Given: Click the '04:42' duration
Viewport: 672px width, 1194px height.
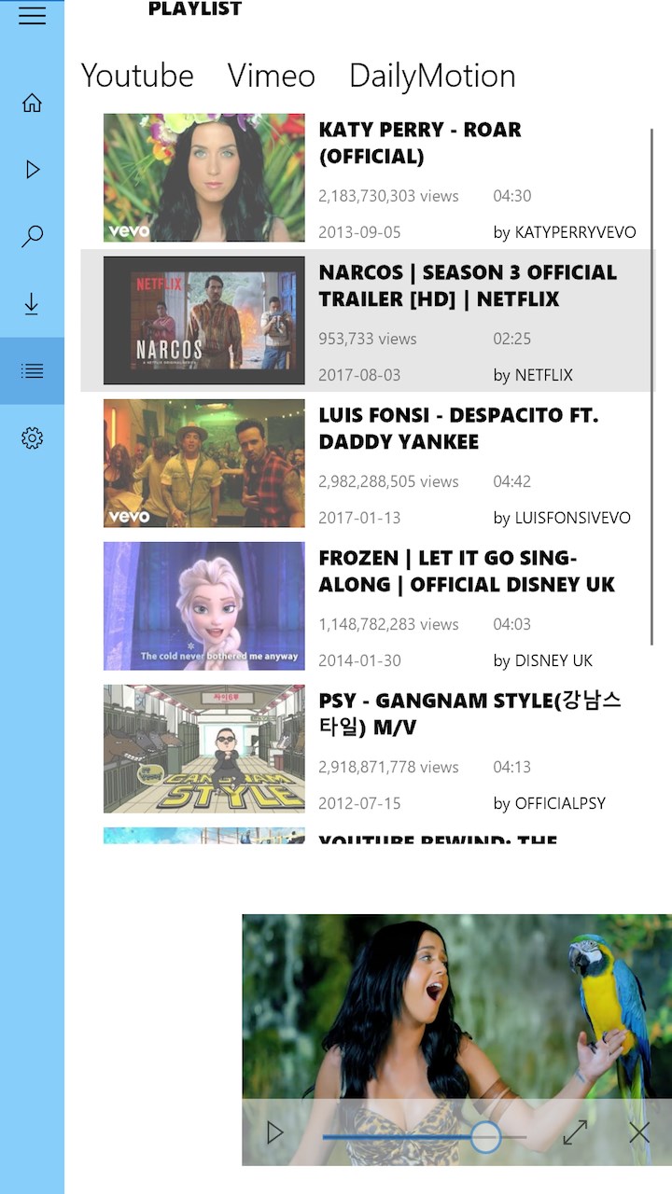Looking at the screenshot, I should (x=512, y=481).
